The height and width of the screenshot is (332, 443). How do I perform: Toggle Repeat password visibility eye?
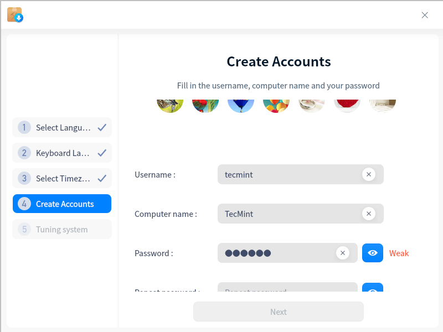pos(373,289)
